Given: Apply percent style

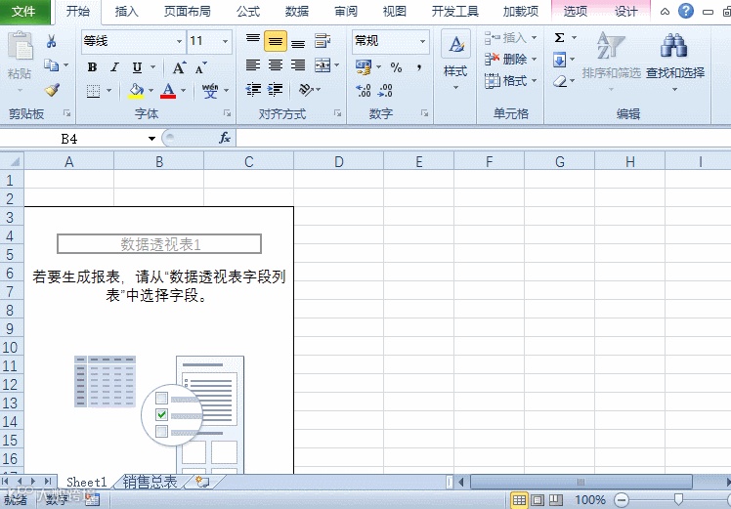Looking at the screenshot, I should coord(396,67).
